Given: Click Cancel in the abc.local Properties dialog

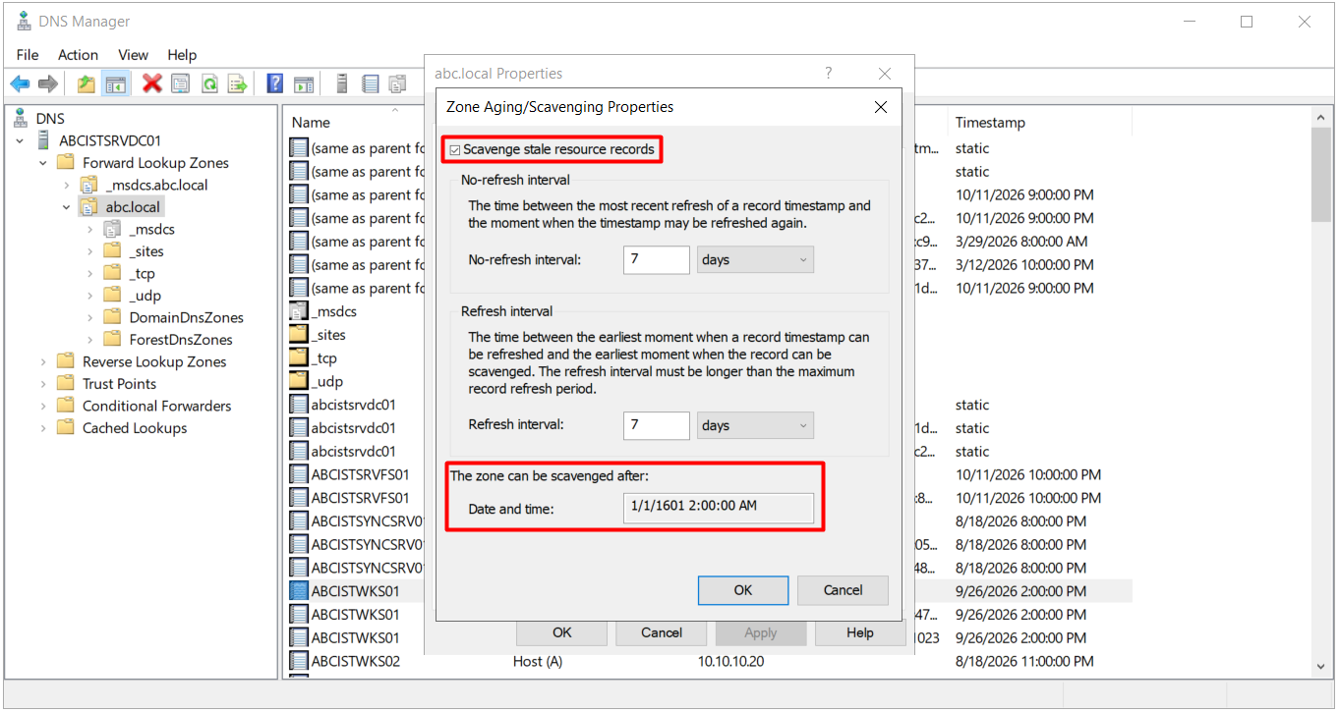Looking at the screenshot, I should [x=662, y=632].
